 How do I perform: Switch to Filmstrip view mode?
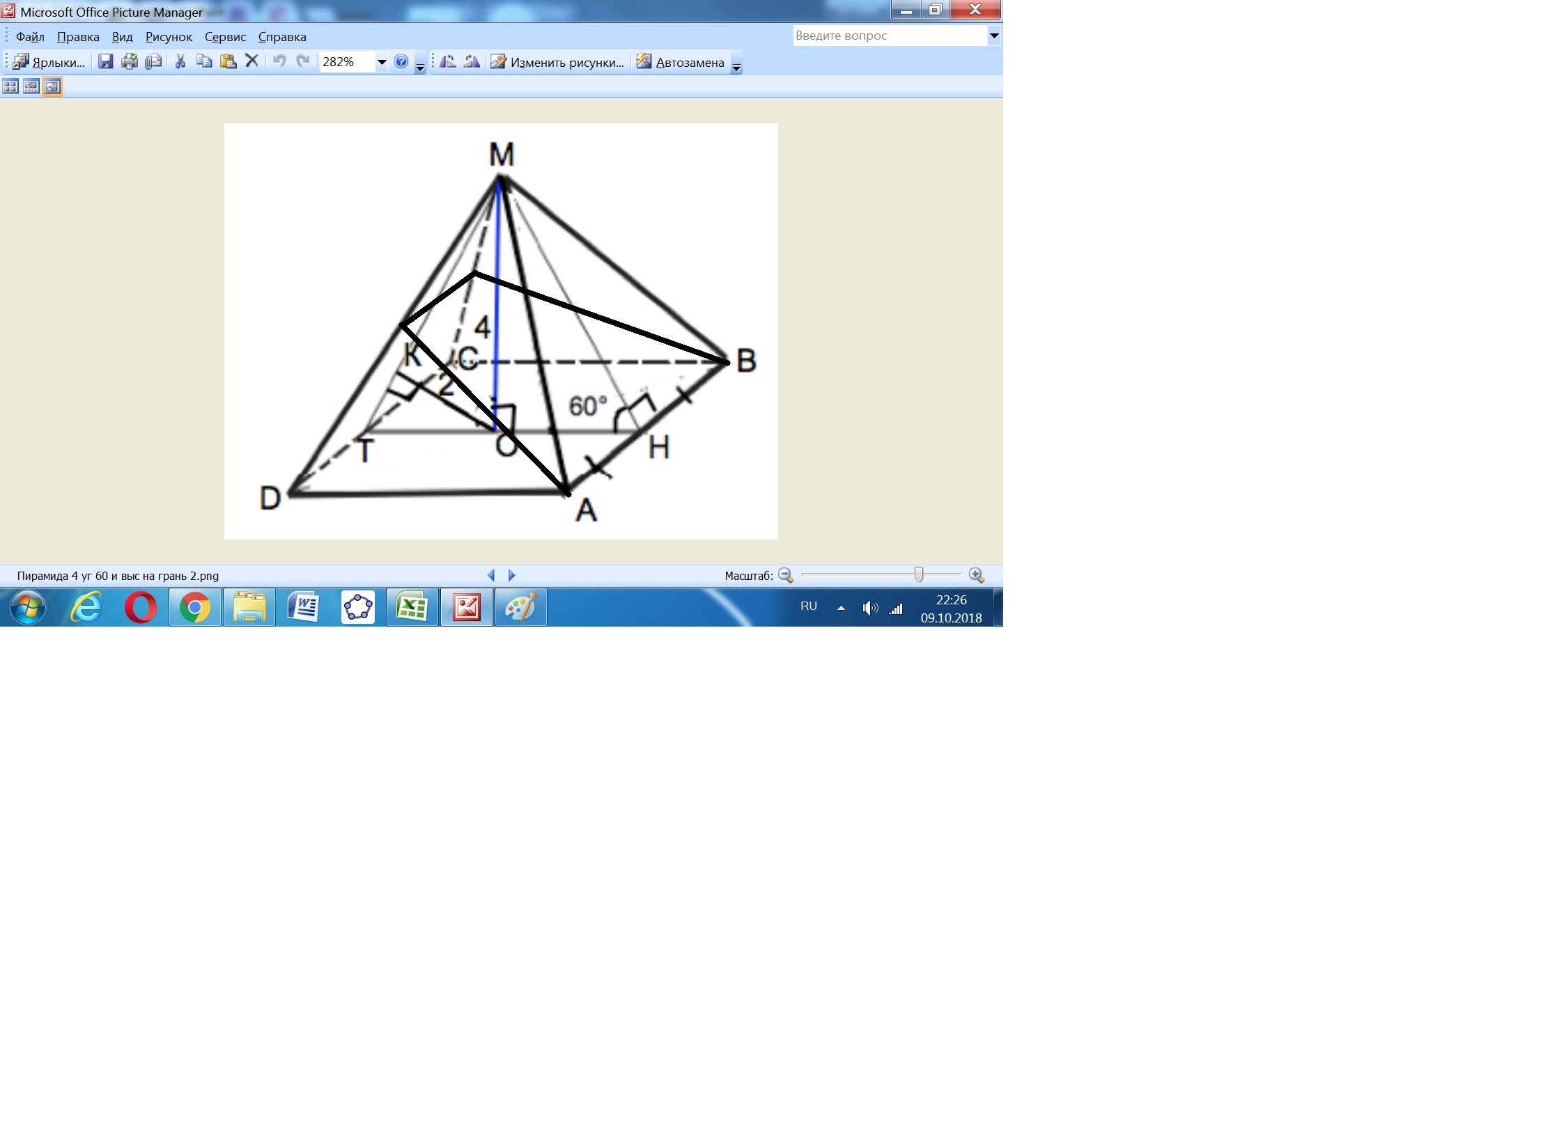coord(31,86)
